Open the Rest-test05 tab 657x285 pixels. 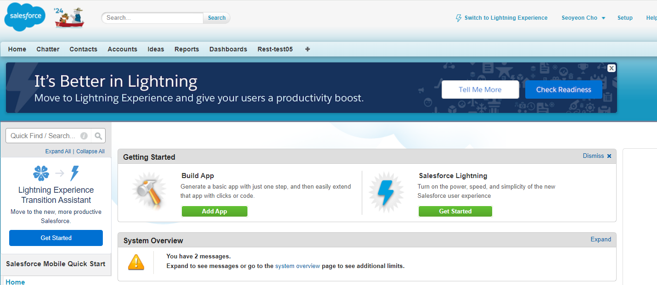click(275, 49)
